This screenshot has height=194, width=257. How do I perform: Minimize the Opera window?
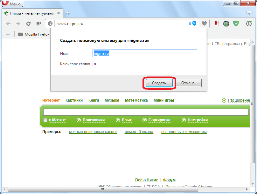tap(228, 3)
